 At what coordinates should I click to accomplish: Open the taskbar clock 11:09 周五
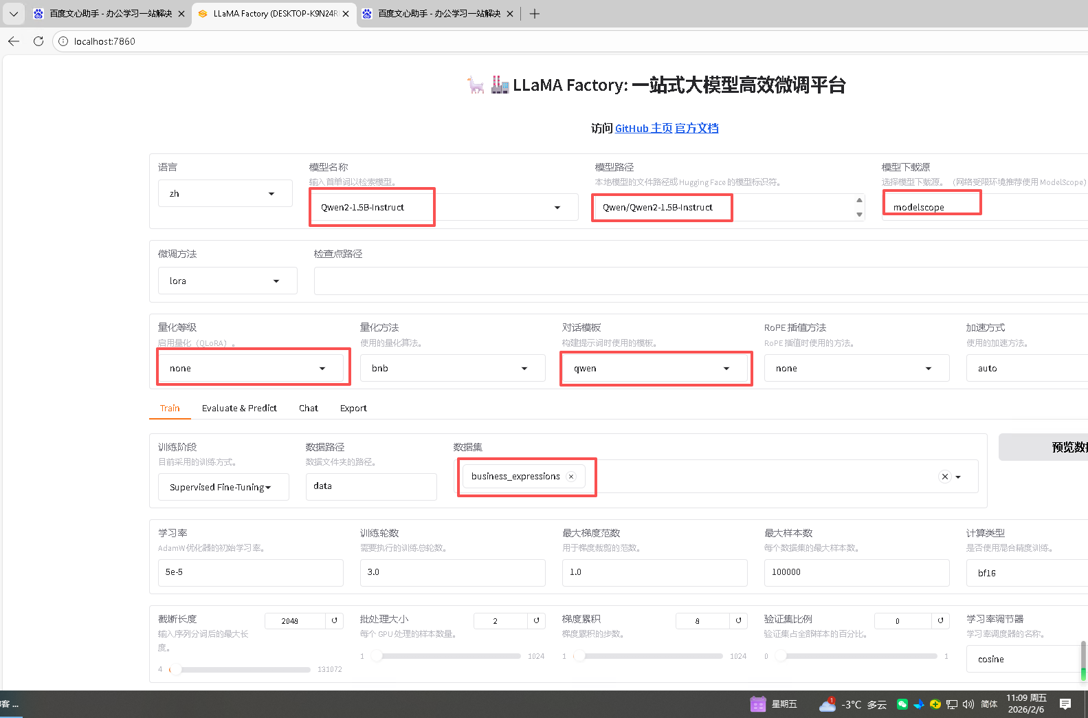(x=1026, y=704)
